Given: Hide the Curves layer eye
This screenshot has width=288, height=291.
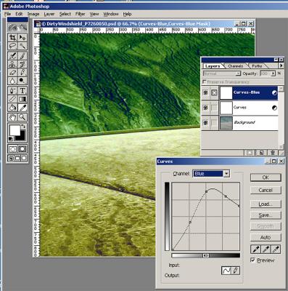Looking at the screenshot, I should pos(205,108).
